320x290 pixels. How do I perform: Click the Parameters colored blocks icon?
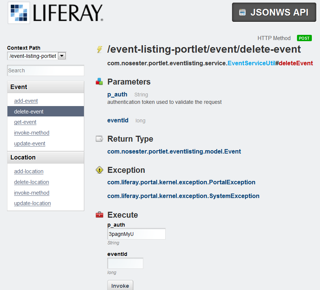coord(99,82)
